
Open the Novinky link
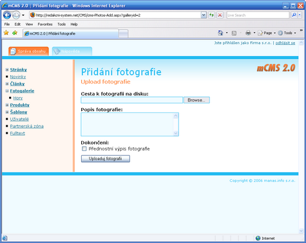tap(18, 76)
